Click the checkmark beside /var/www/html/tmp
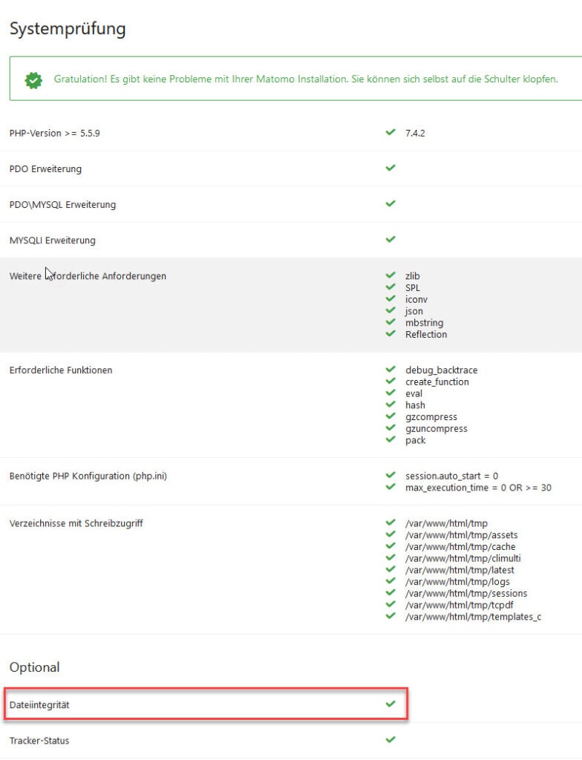Image resolution: width=582 pixels, height=760 pixels. (390, 522)
